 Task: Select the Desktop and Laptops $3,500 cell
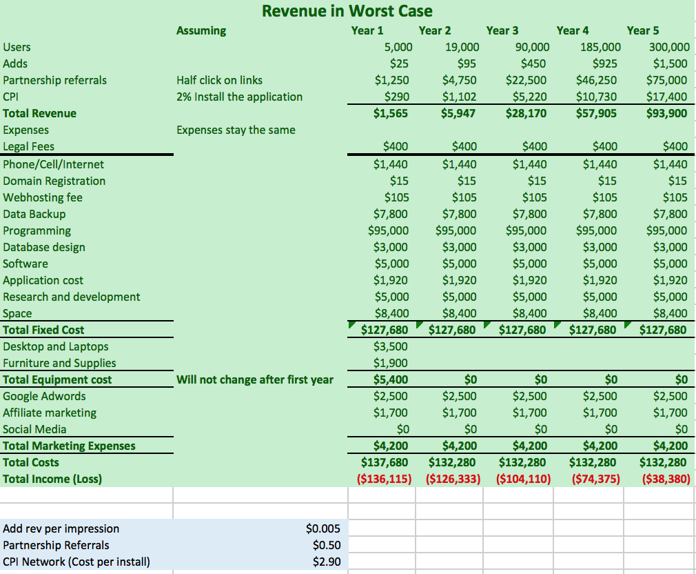click(x=390, y=346)
